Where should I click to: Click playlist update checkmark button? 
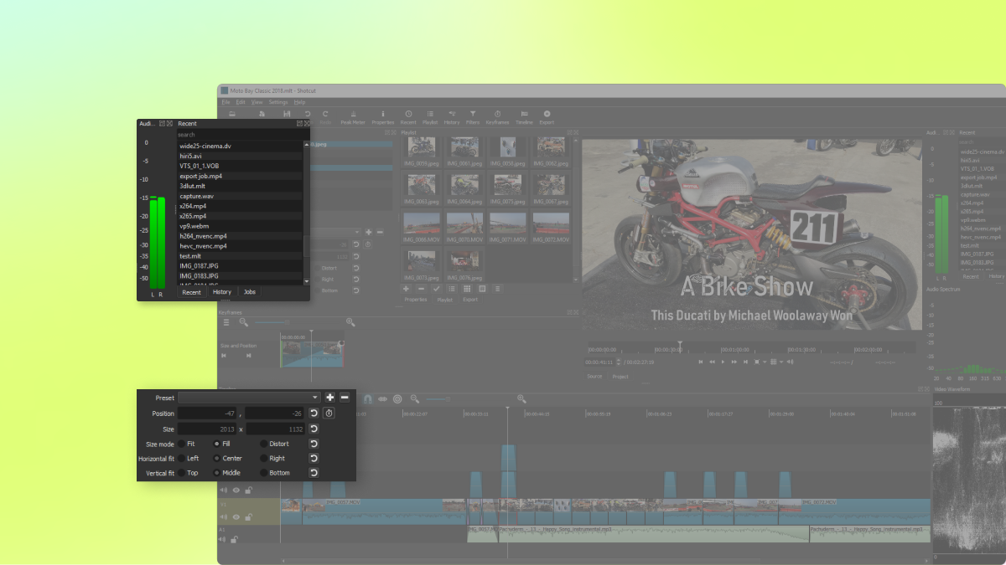(x=436, y=289)
